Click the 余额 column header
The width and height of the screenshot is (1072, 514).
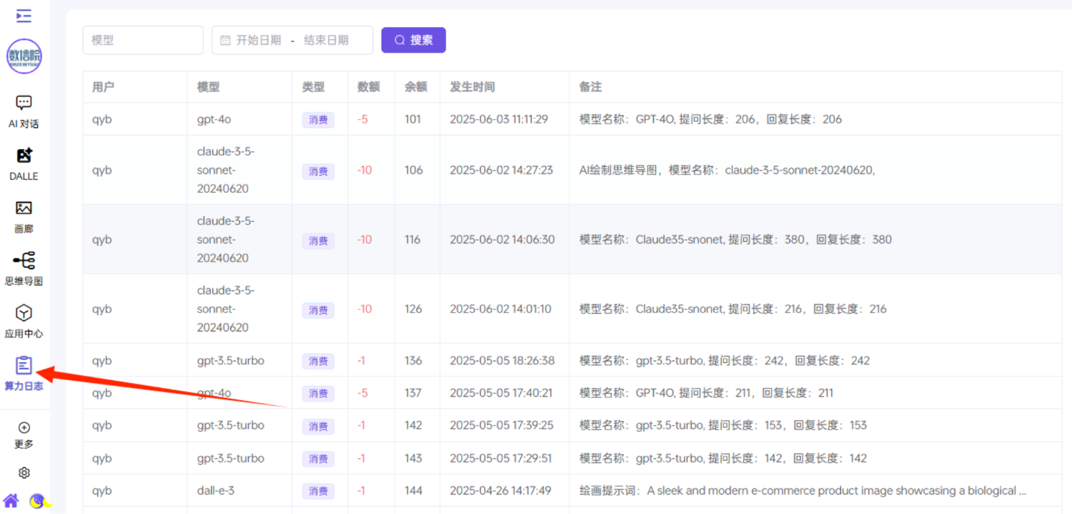(415, 87)
